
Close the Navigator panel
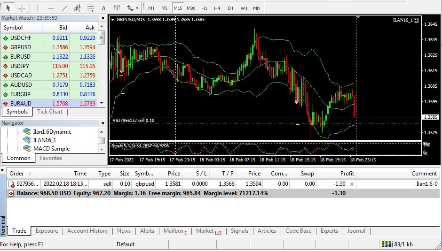pos(103,123)
